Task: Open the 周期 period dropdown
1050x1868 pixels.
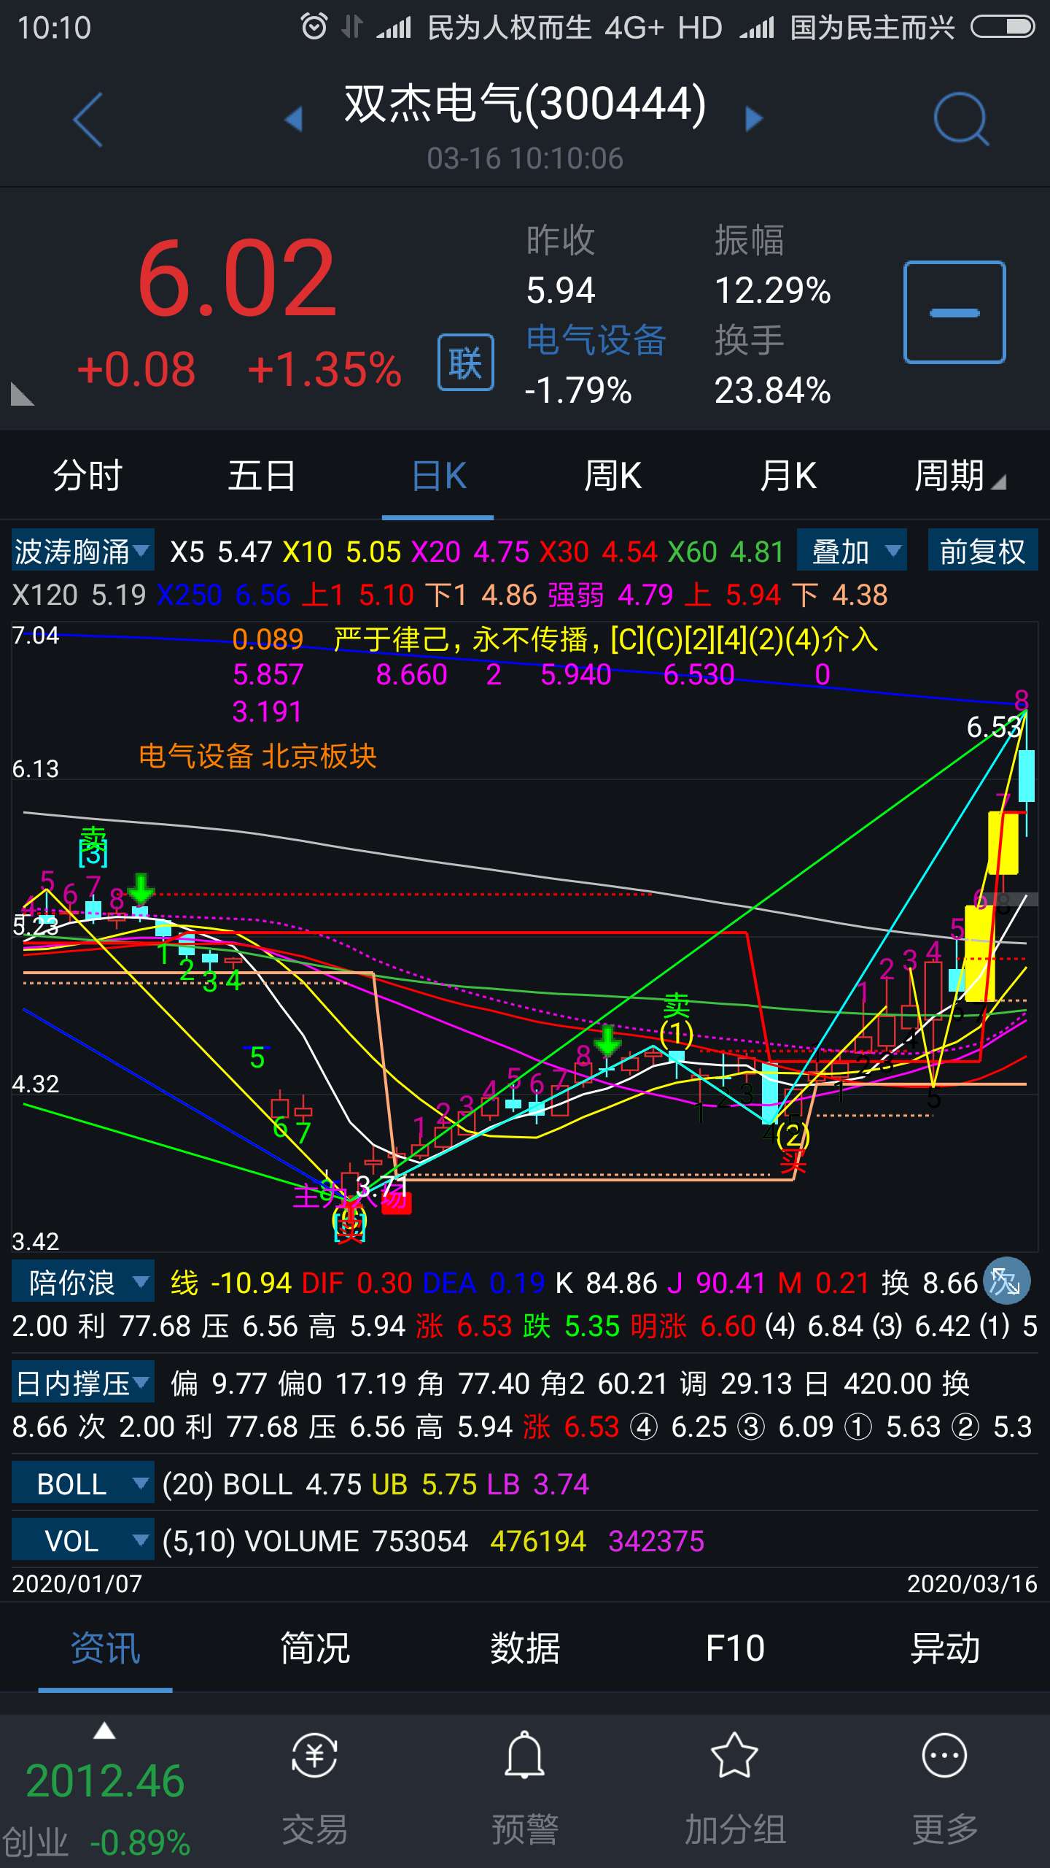Action: [x=959, y=476]
